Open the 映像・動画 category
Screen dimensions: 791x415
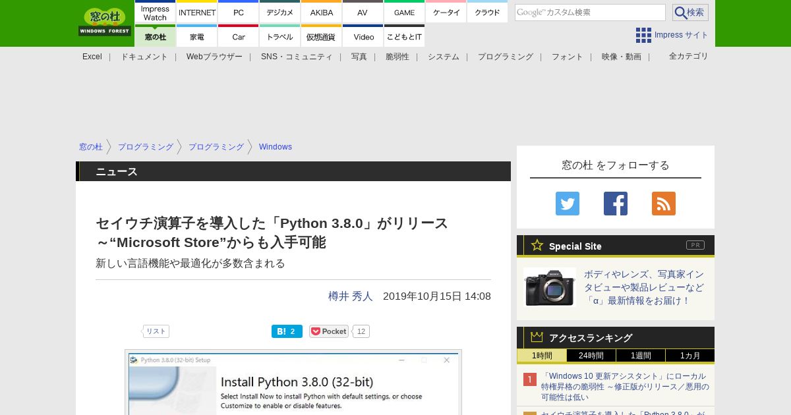click(x=622, y=57)
